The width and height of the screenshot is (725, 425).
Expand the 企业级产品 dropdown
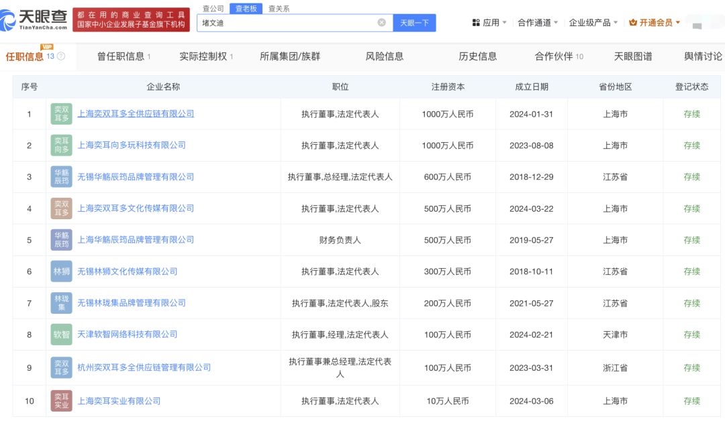593,23
